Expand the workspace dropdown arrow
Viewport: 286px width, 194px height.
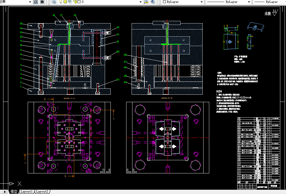point(30,2)
